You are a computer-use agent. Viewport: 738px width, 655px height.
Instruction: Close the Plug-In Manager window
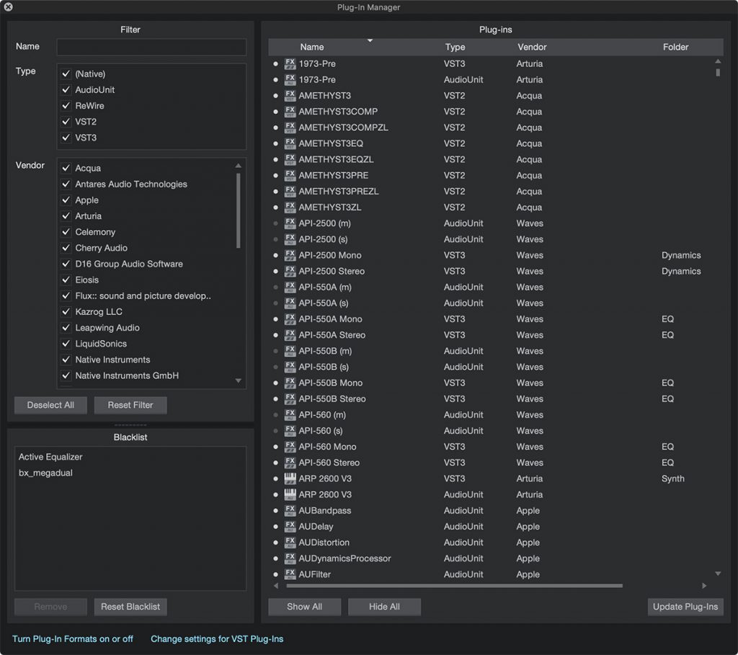click(8, 7)
